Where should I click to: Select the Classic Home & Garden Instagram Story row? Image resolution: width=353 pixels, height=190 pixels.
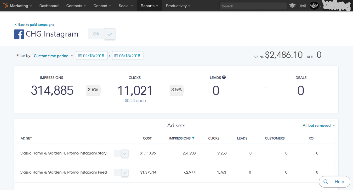176,153
